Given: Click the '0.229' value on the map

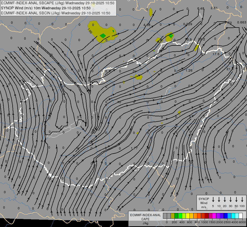Looking at the screenshot, I should pyautogui.click(x=188, y=24).
